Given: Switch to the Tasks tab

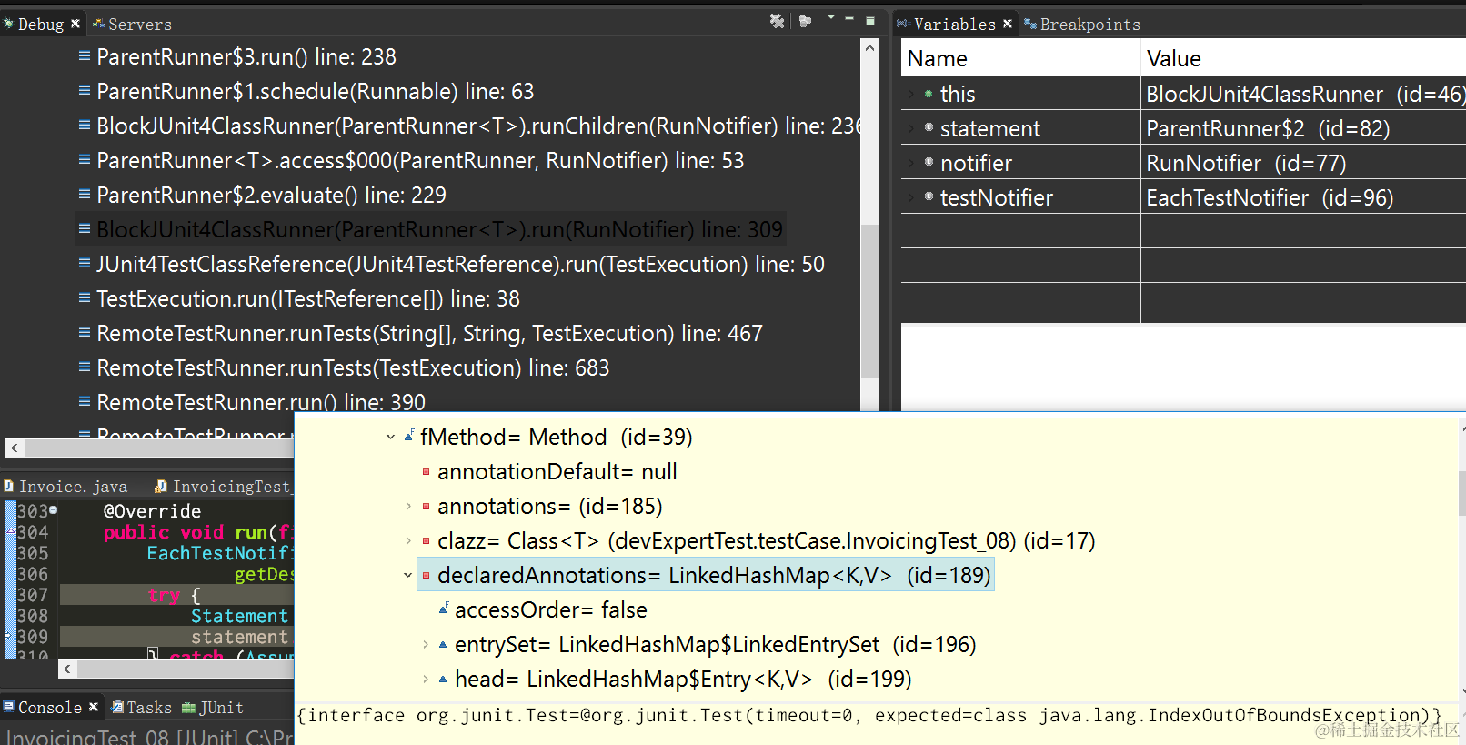Looking at the screenshot, I should (141, 708).
